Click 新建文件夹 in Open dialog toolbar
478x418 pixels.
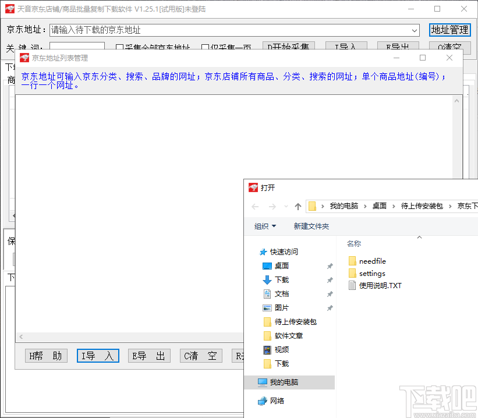click(311, 226)
